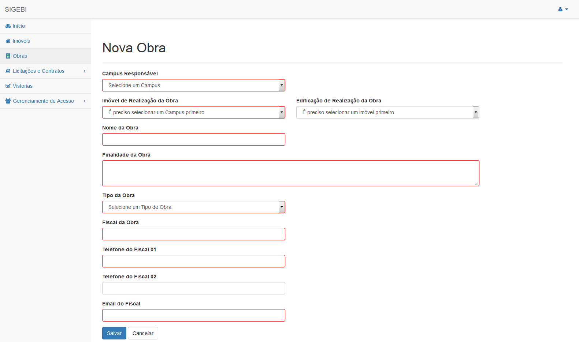Open the Edificação de Realização da Obra dropdown

[x=388, y=112]
